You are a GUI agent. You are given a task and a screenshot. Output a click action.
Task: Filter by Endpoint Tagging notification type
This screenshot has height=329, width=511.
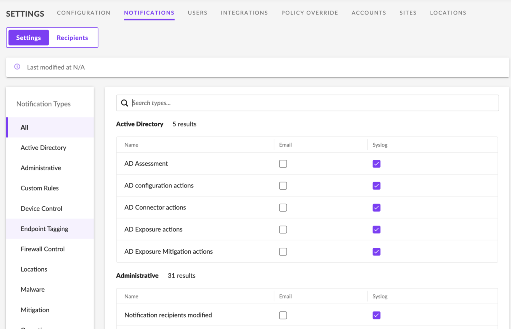[x=44, y=229]
